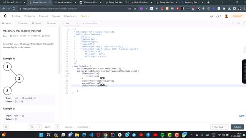Open VS Code from the taskbar
The height and width of the screenshot is (138, 246).
(91, 135)
